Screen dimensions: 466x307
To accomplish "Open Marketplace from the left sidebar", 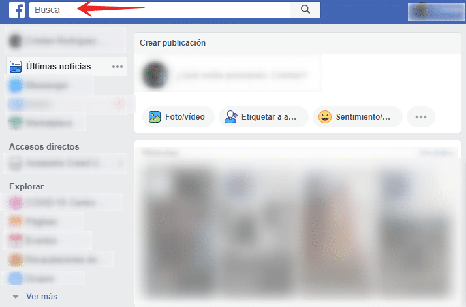I will (x=46, y=122).
